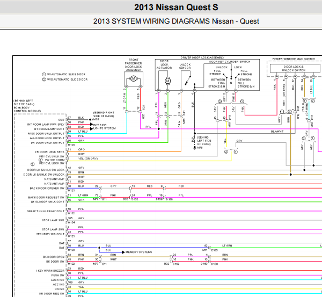Click the "ON IND" terminal
Screen dimensions: 322x297
point(60,289)
